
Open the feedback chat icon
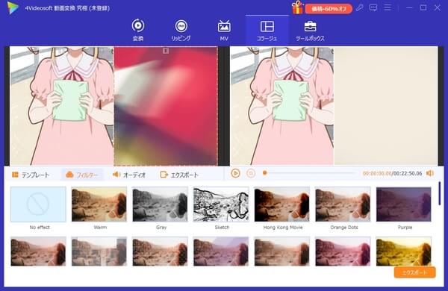tap(373, 7)
